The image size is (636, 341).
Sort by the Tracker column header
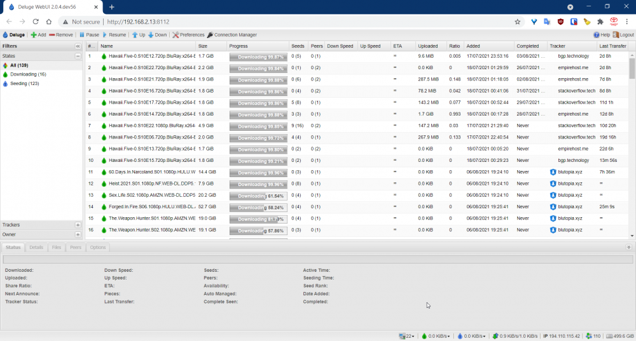pyautogui.click(x=572, y=46)
